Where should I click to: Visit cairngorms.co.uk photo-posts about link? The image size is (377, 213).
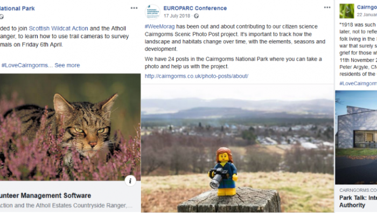(197, 76)
